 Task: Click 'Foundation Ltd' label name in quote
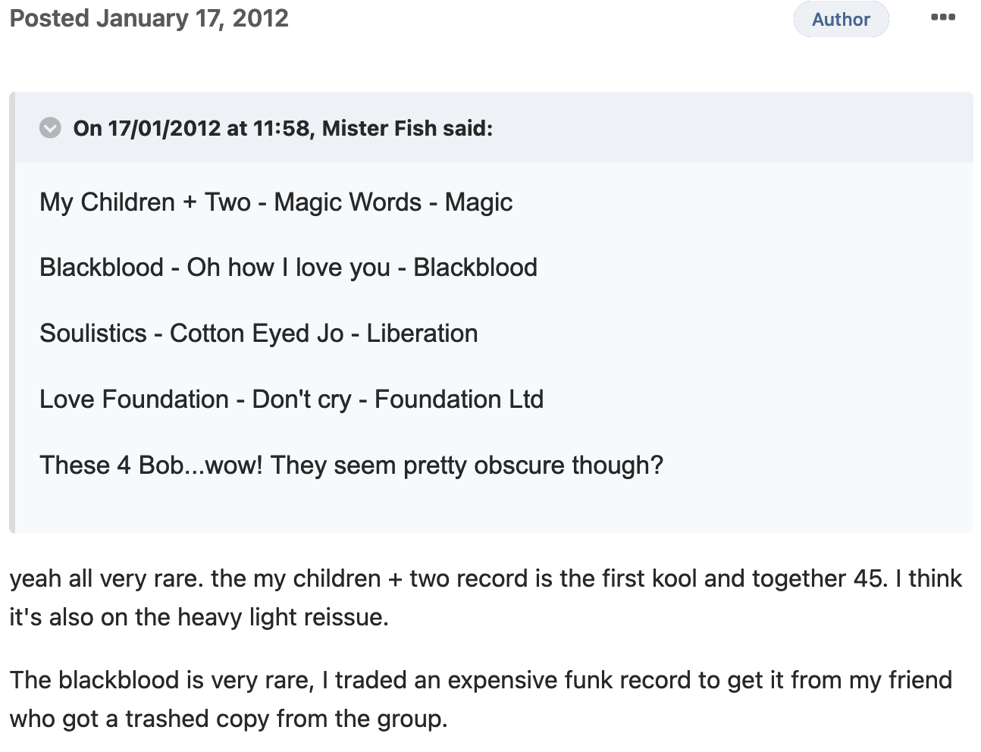(x=459, y=399)
